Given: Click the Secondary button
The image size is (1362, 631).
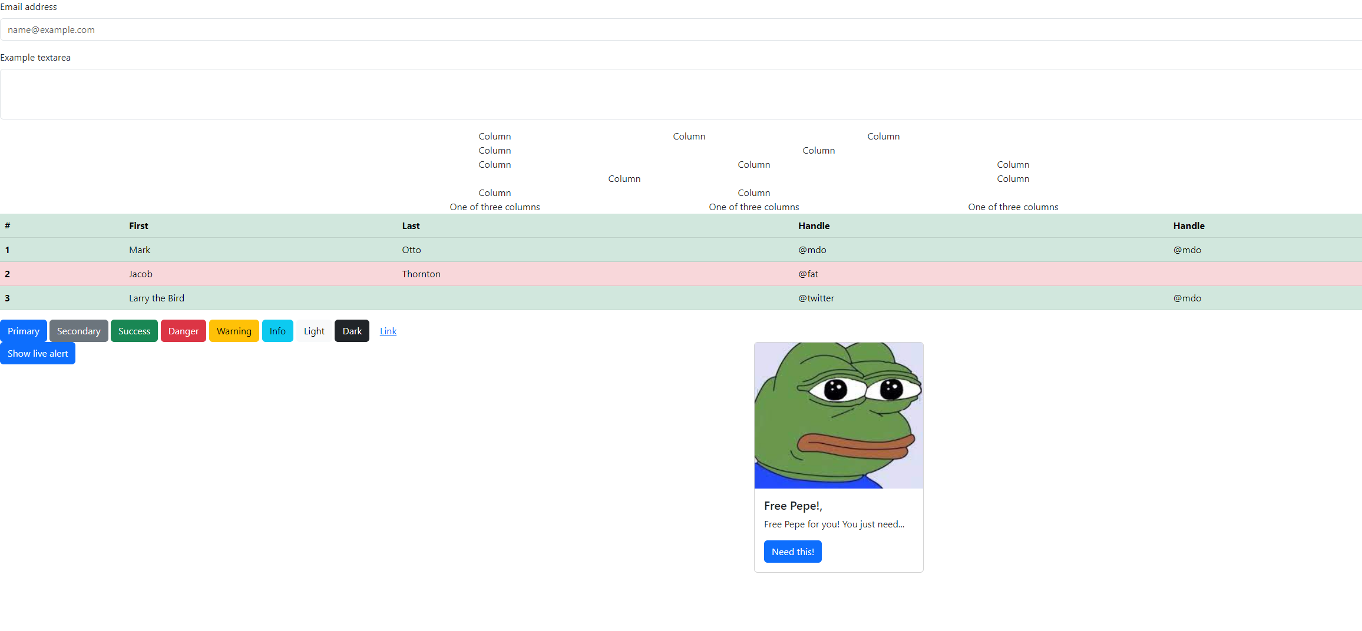Looking at the screenshot, I should 79,331.
